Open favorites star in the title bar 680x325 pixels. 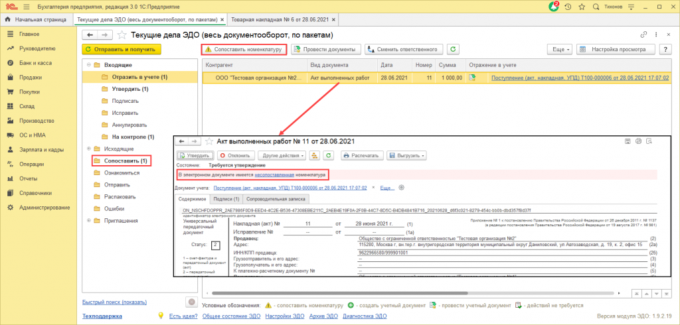click(x=582, y=7)
